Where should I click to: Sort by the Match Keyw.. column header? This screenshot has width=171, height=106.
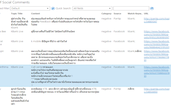(x=135, y=14)
